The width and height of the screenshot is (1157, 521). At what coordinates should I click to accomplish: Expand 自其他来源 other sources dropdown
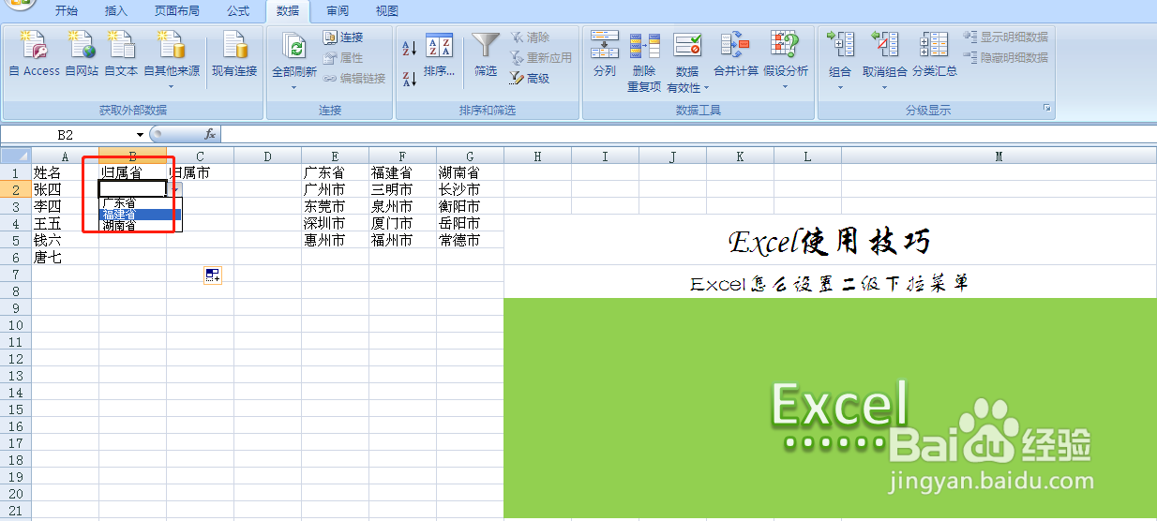pyautogui.click(x=172, y=85)
